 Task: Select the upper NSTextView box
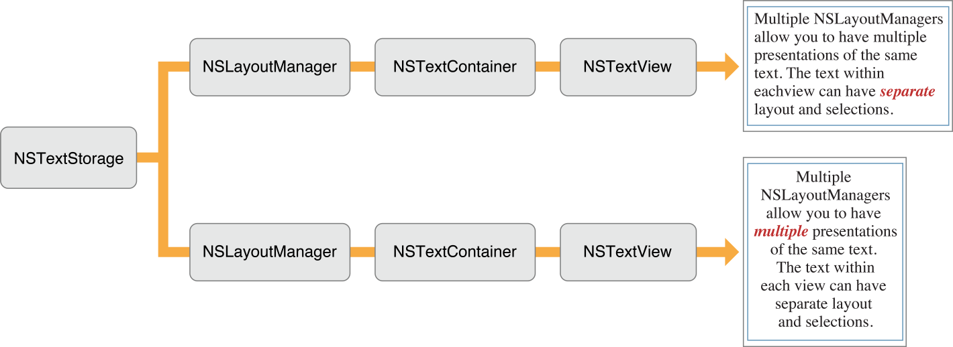(x=627, y=66)
